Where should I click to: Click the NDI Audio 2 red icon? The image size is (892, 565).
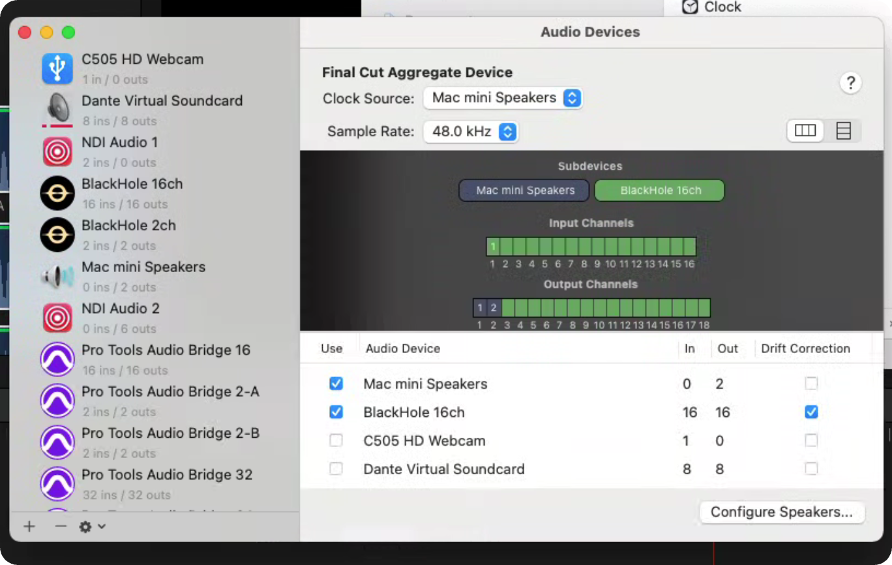tap(57, 318)
